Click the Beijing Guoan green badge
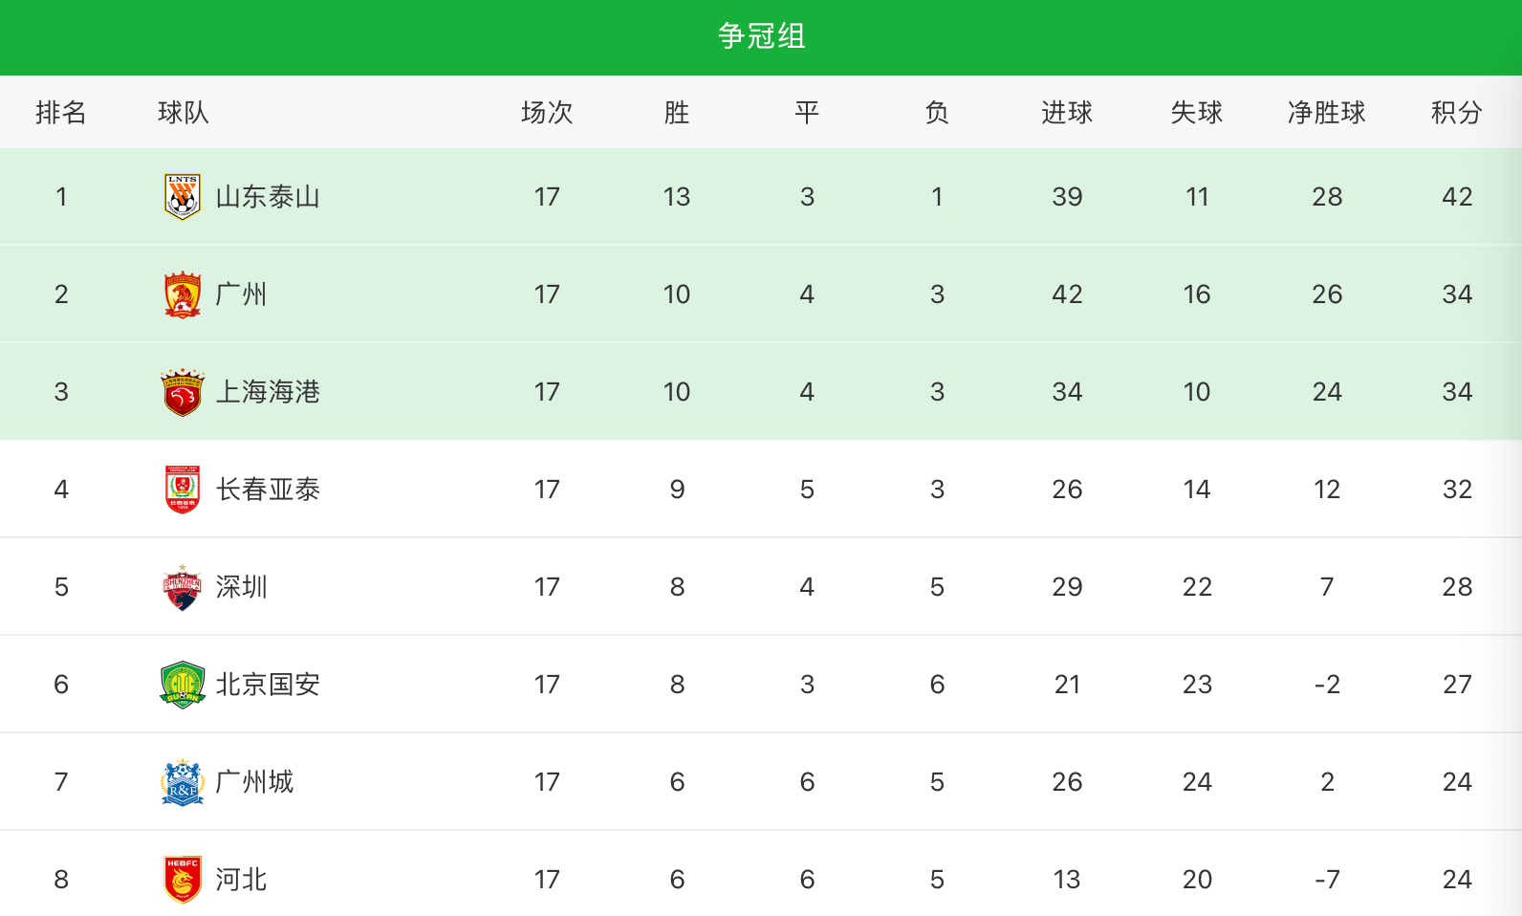1522x916 pixels. (182, 685)
